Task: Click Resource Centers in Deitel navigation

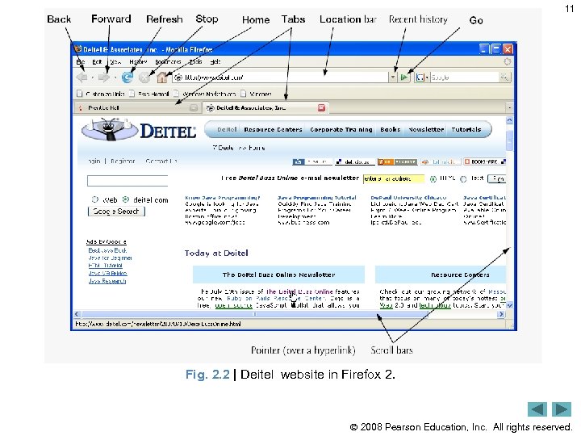Action: coord(273,129)
